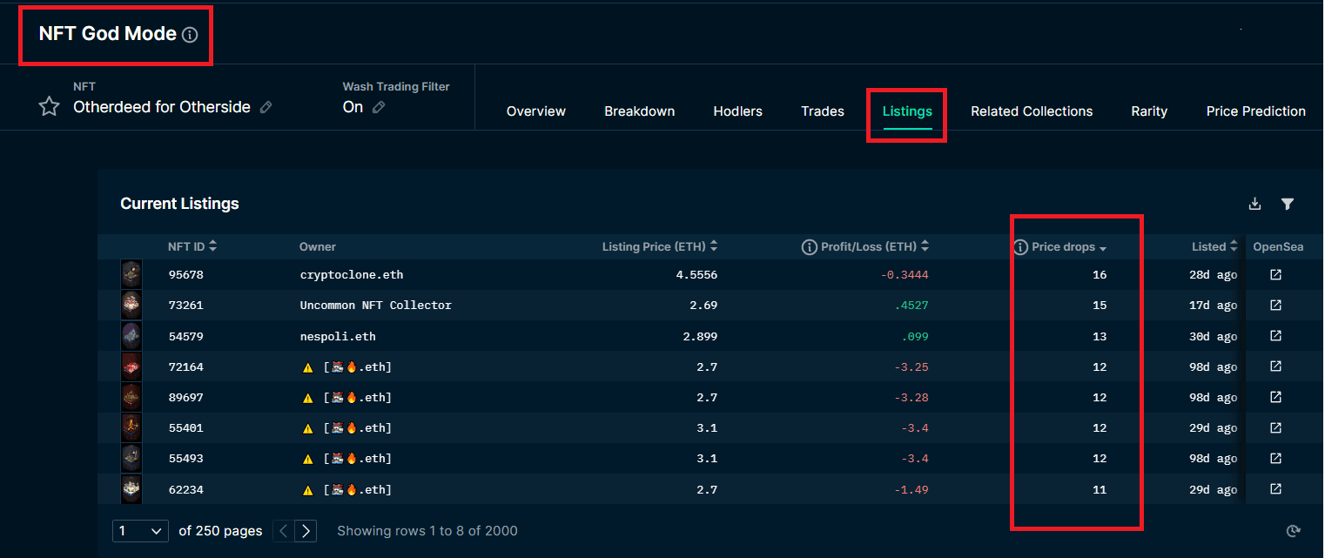Viewport: 1325px width, 558px height.
Task: Click the Profit/Loss info icon
Action: [809, 247]
